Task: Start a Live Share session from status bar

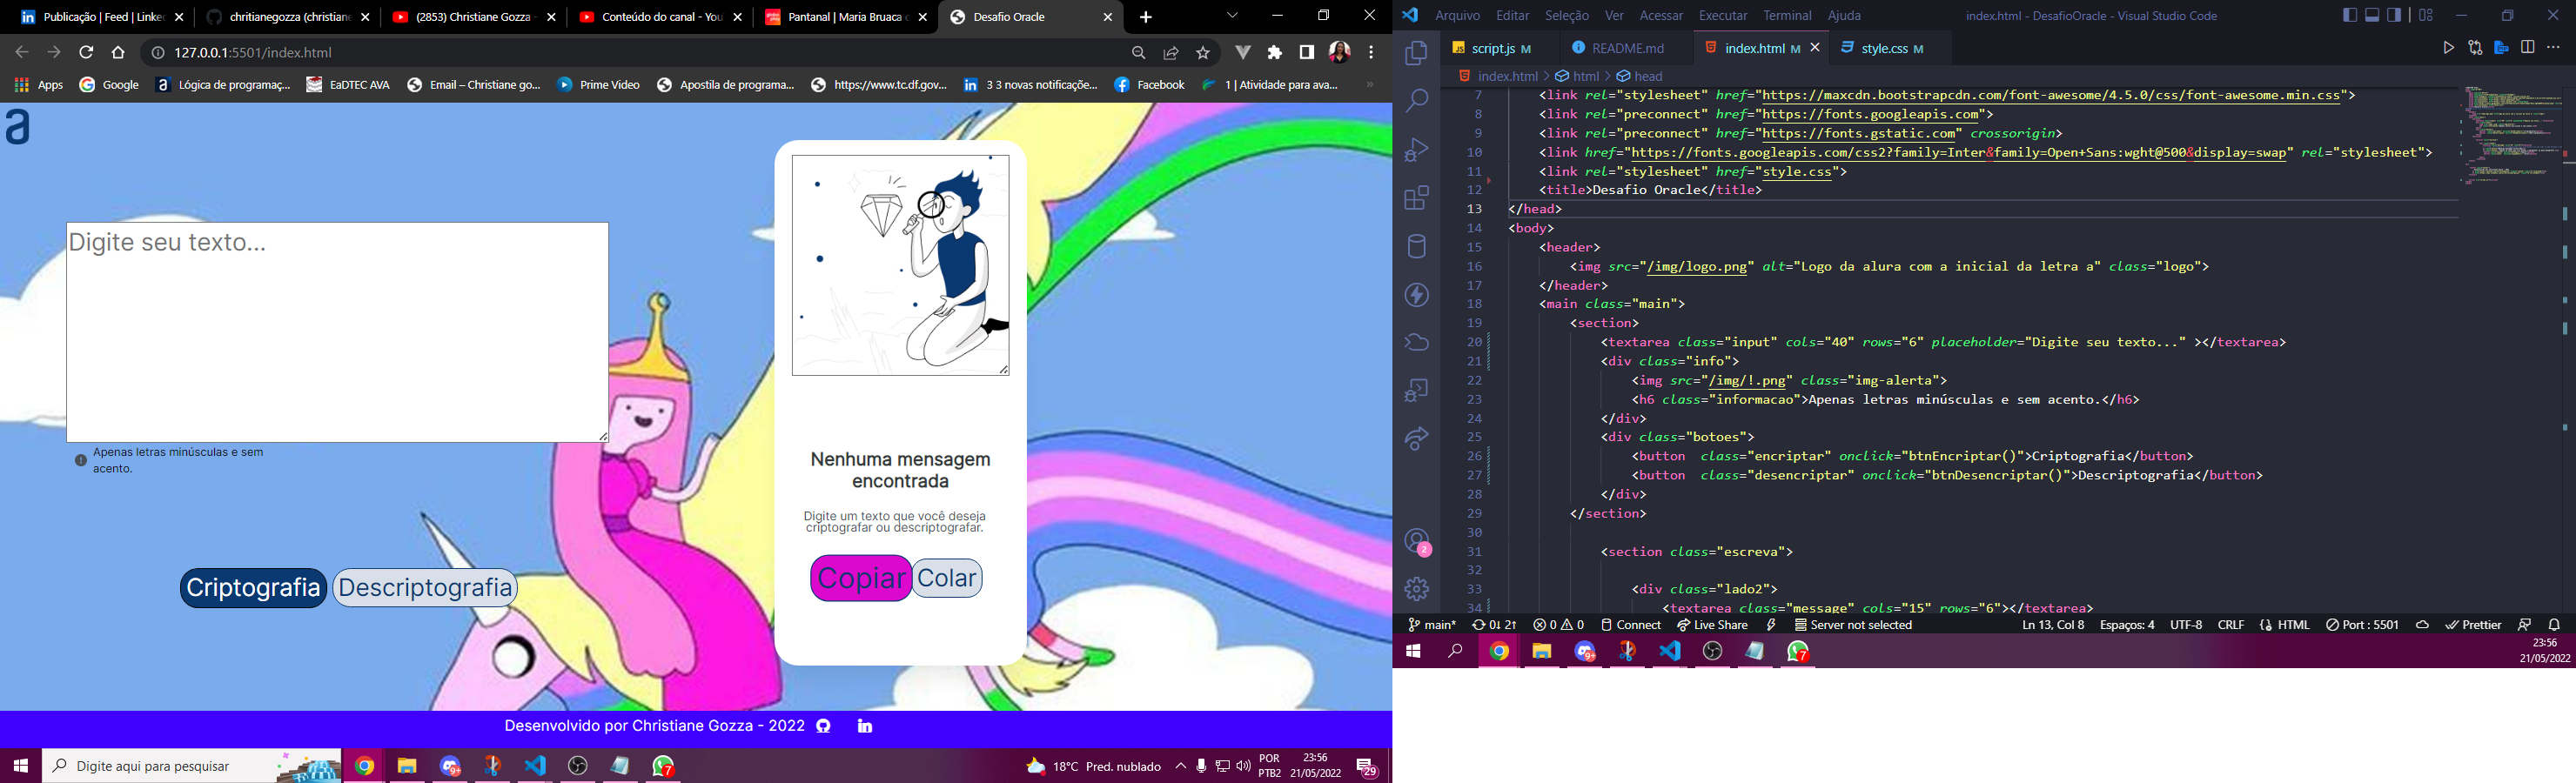Action: pyautogui.click(x=1714, y=624)
